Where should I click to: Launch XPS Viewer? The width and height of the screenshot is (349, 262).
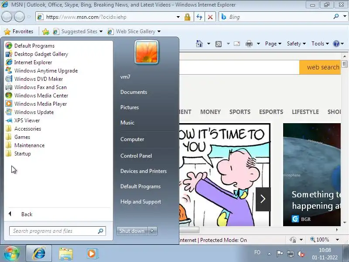click(x=23, y=121)
